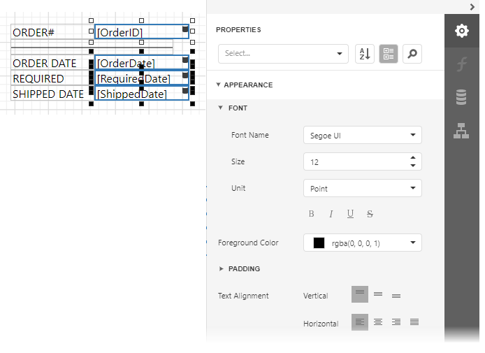Open the Report Explorer hierarchy tab
Screen dimensions: 485x353
tap(461, 131)
